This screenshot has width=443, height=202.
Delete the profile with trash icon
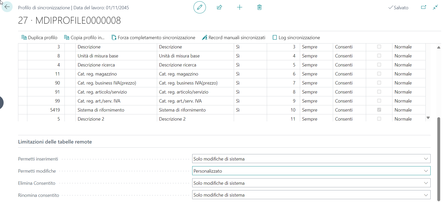point(260,7)
